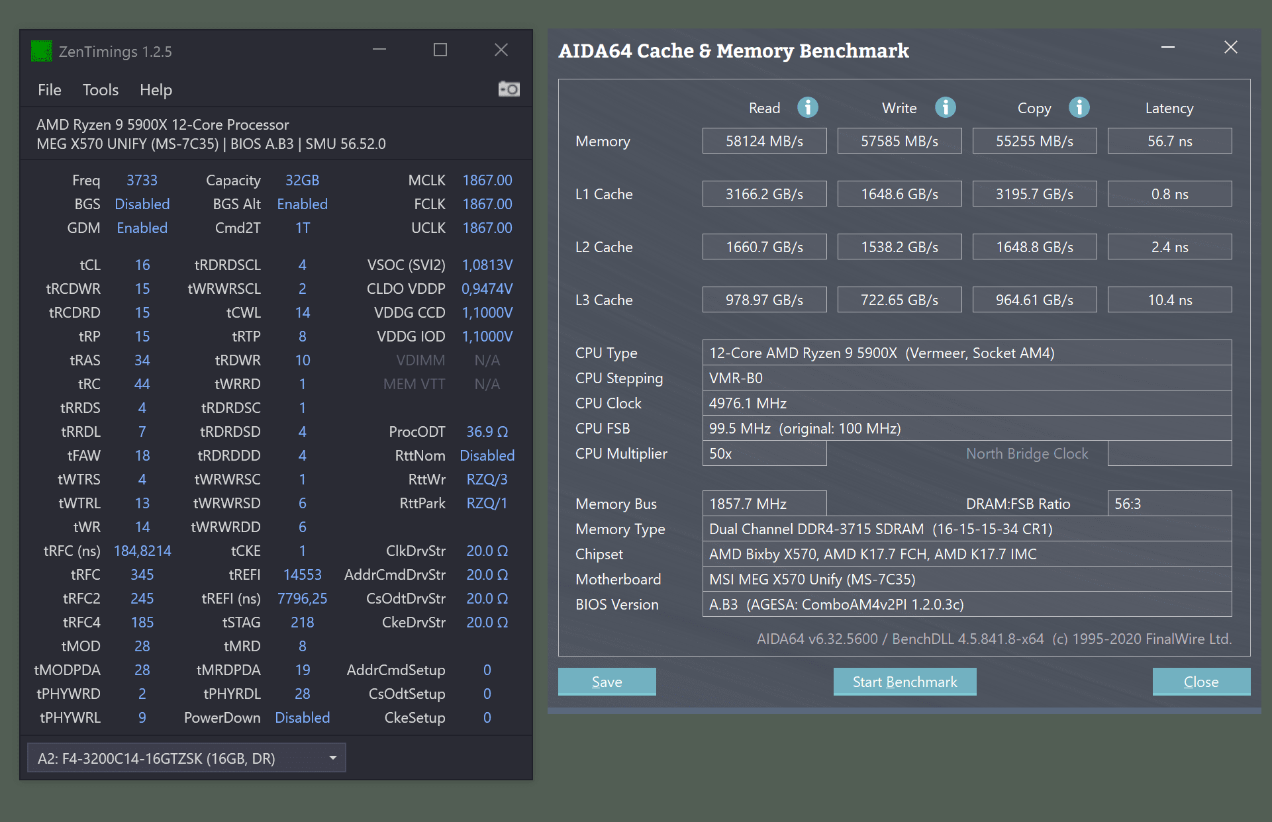Start Benchmark in AIDA64

[x=905, y=682]
